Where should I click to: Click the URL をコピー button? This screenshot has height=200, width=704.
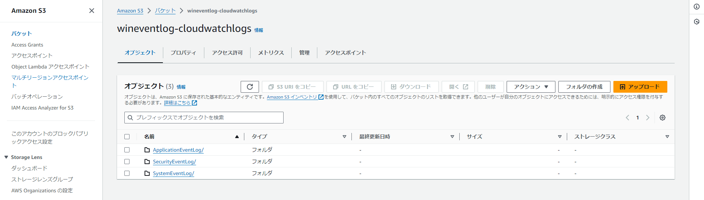354,87
